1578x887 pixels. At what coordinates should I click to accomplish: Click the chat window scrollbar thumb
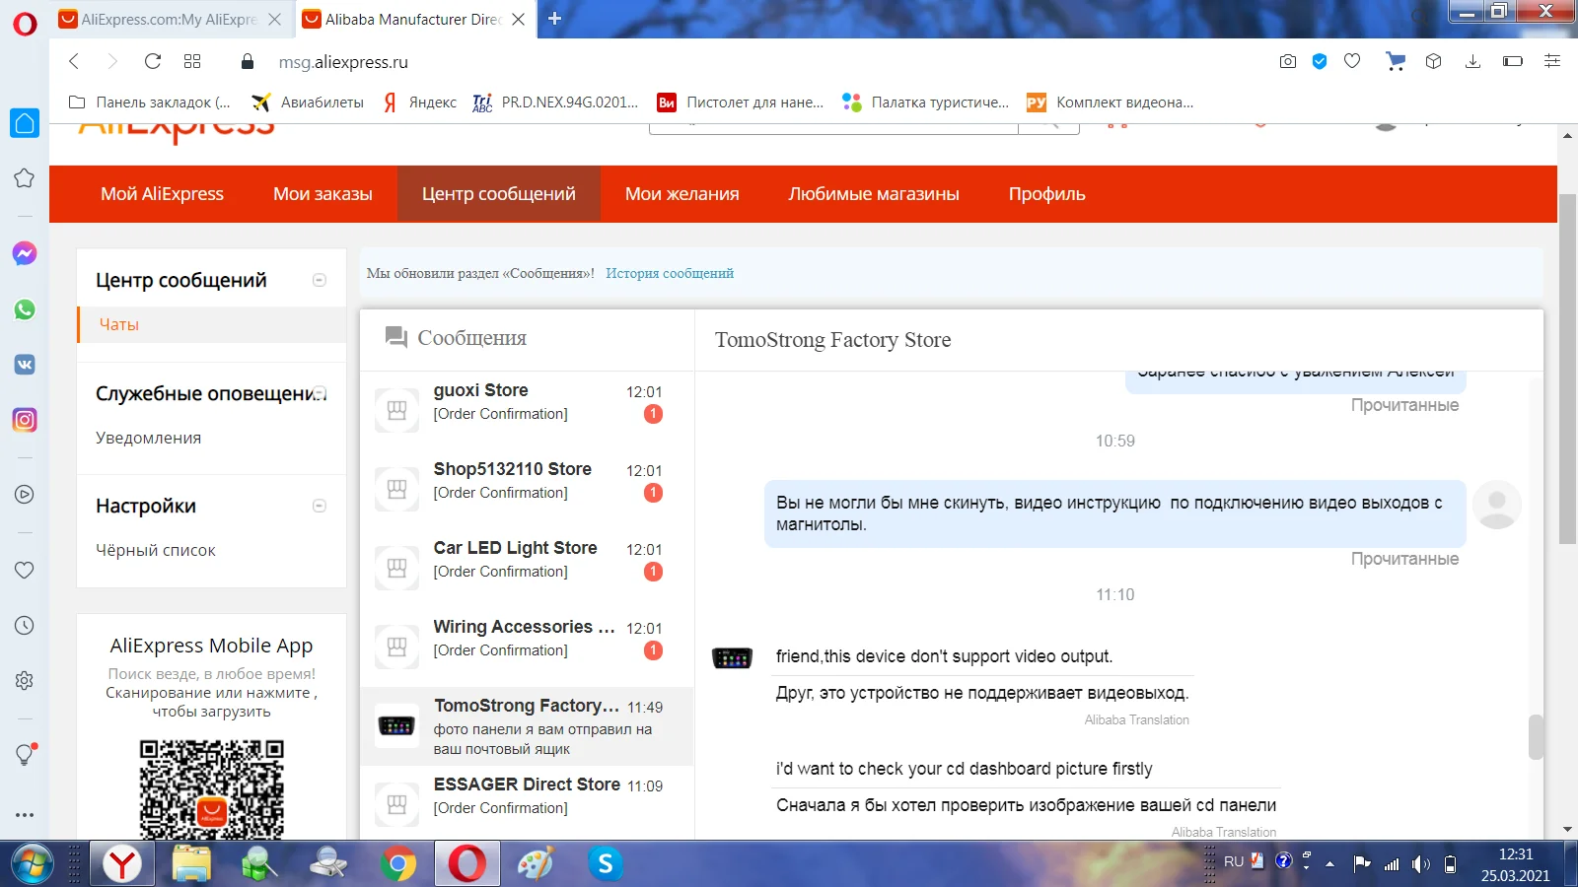pyautogui.click(x=1536, y=737)
